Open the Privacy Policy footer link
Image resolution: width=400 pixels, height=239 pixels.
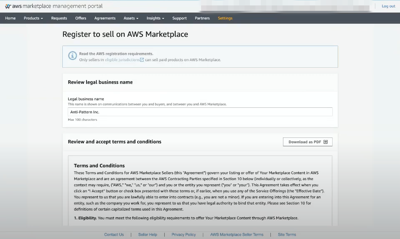click(183, 234)
